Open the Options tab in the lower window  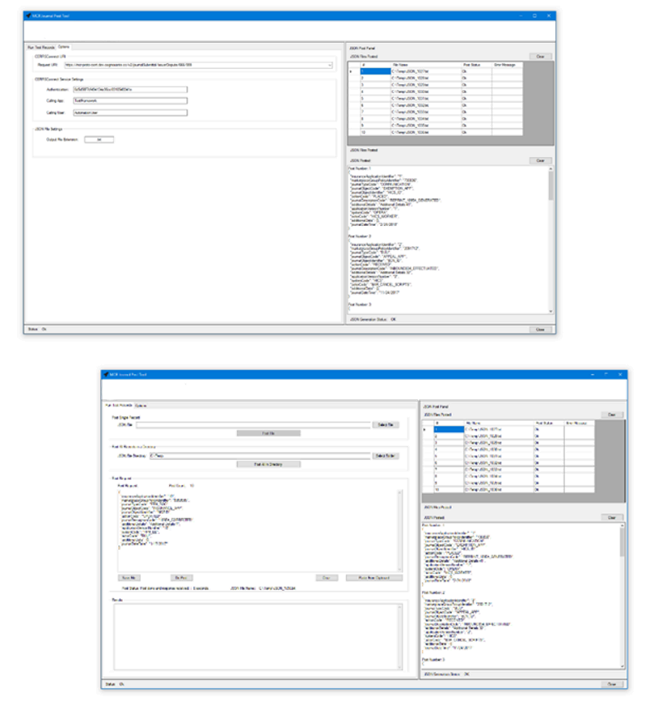point(141,405)
